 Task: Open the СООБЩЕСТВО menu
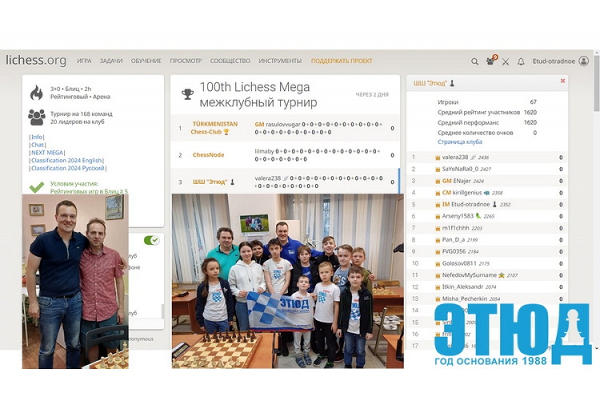(230, 61)
